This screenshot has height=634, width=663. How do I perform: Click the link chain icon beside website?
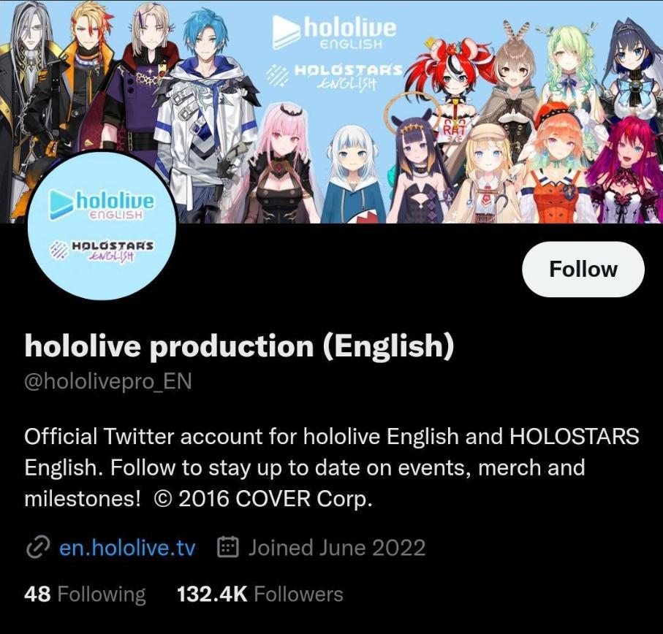point(38,548)
